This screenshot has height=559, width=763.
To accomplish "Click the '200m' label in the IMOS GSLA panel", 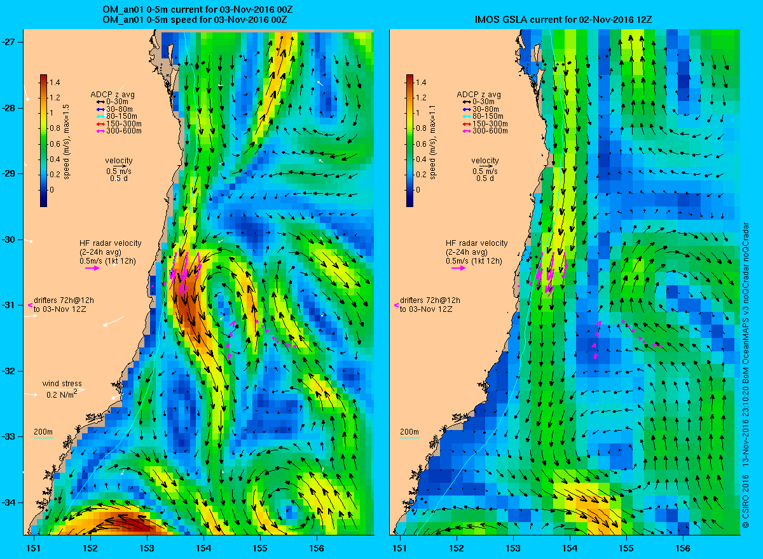I will [x=409, y=432].
